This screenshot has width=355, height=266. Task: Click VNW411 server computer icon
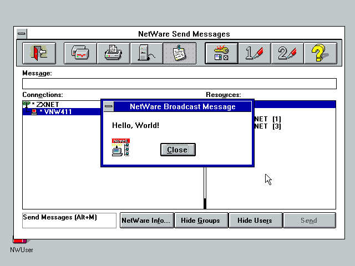pyautogui.click(x=34, y=112)
